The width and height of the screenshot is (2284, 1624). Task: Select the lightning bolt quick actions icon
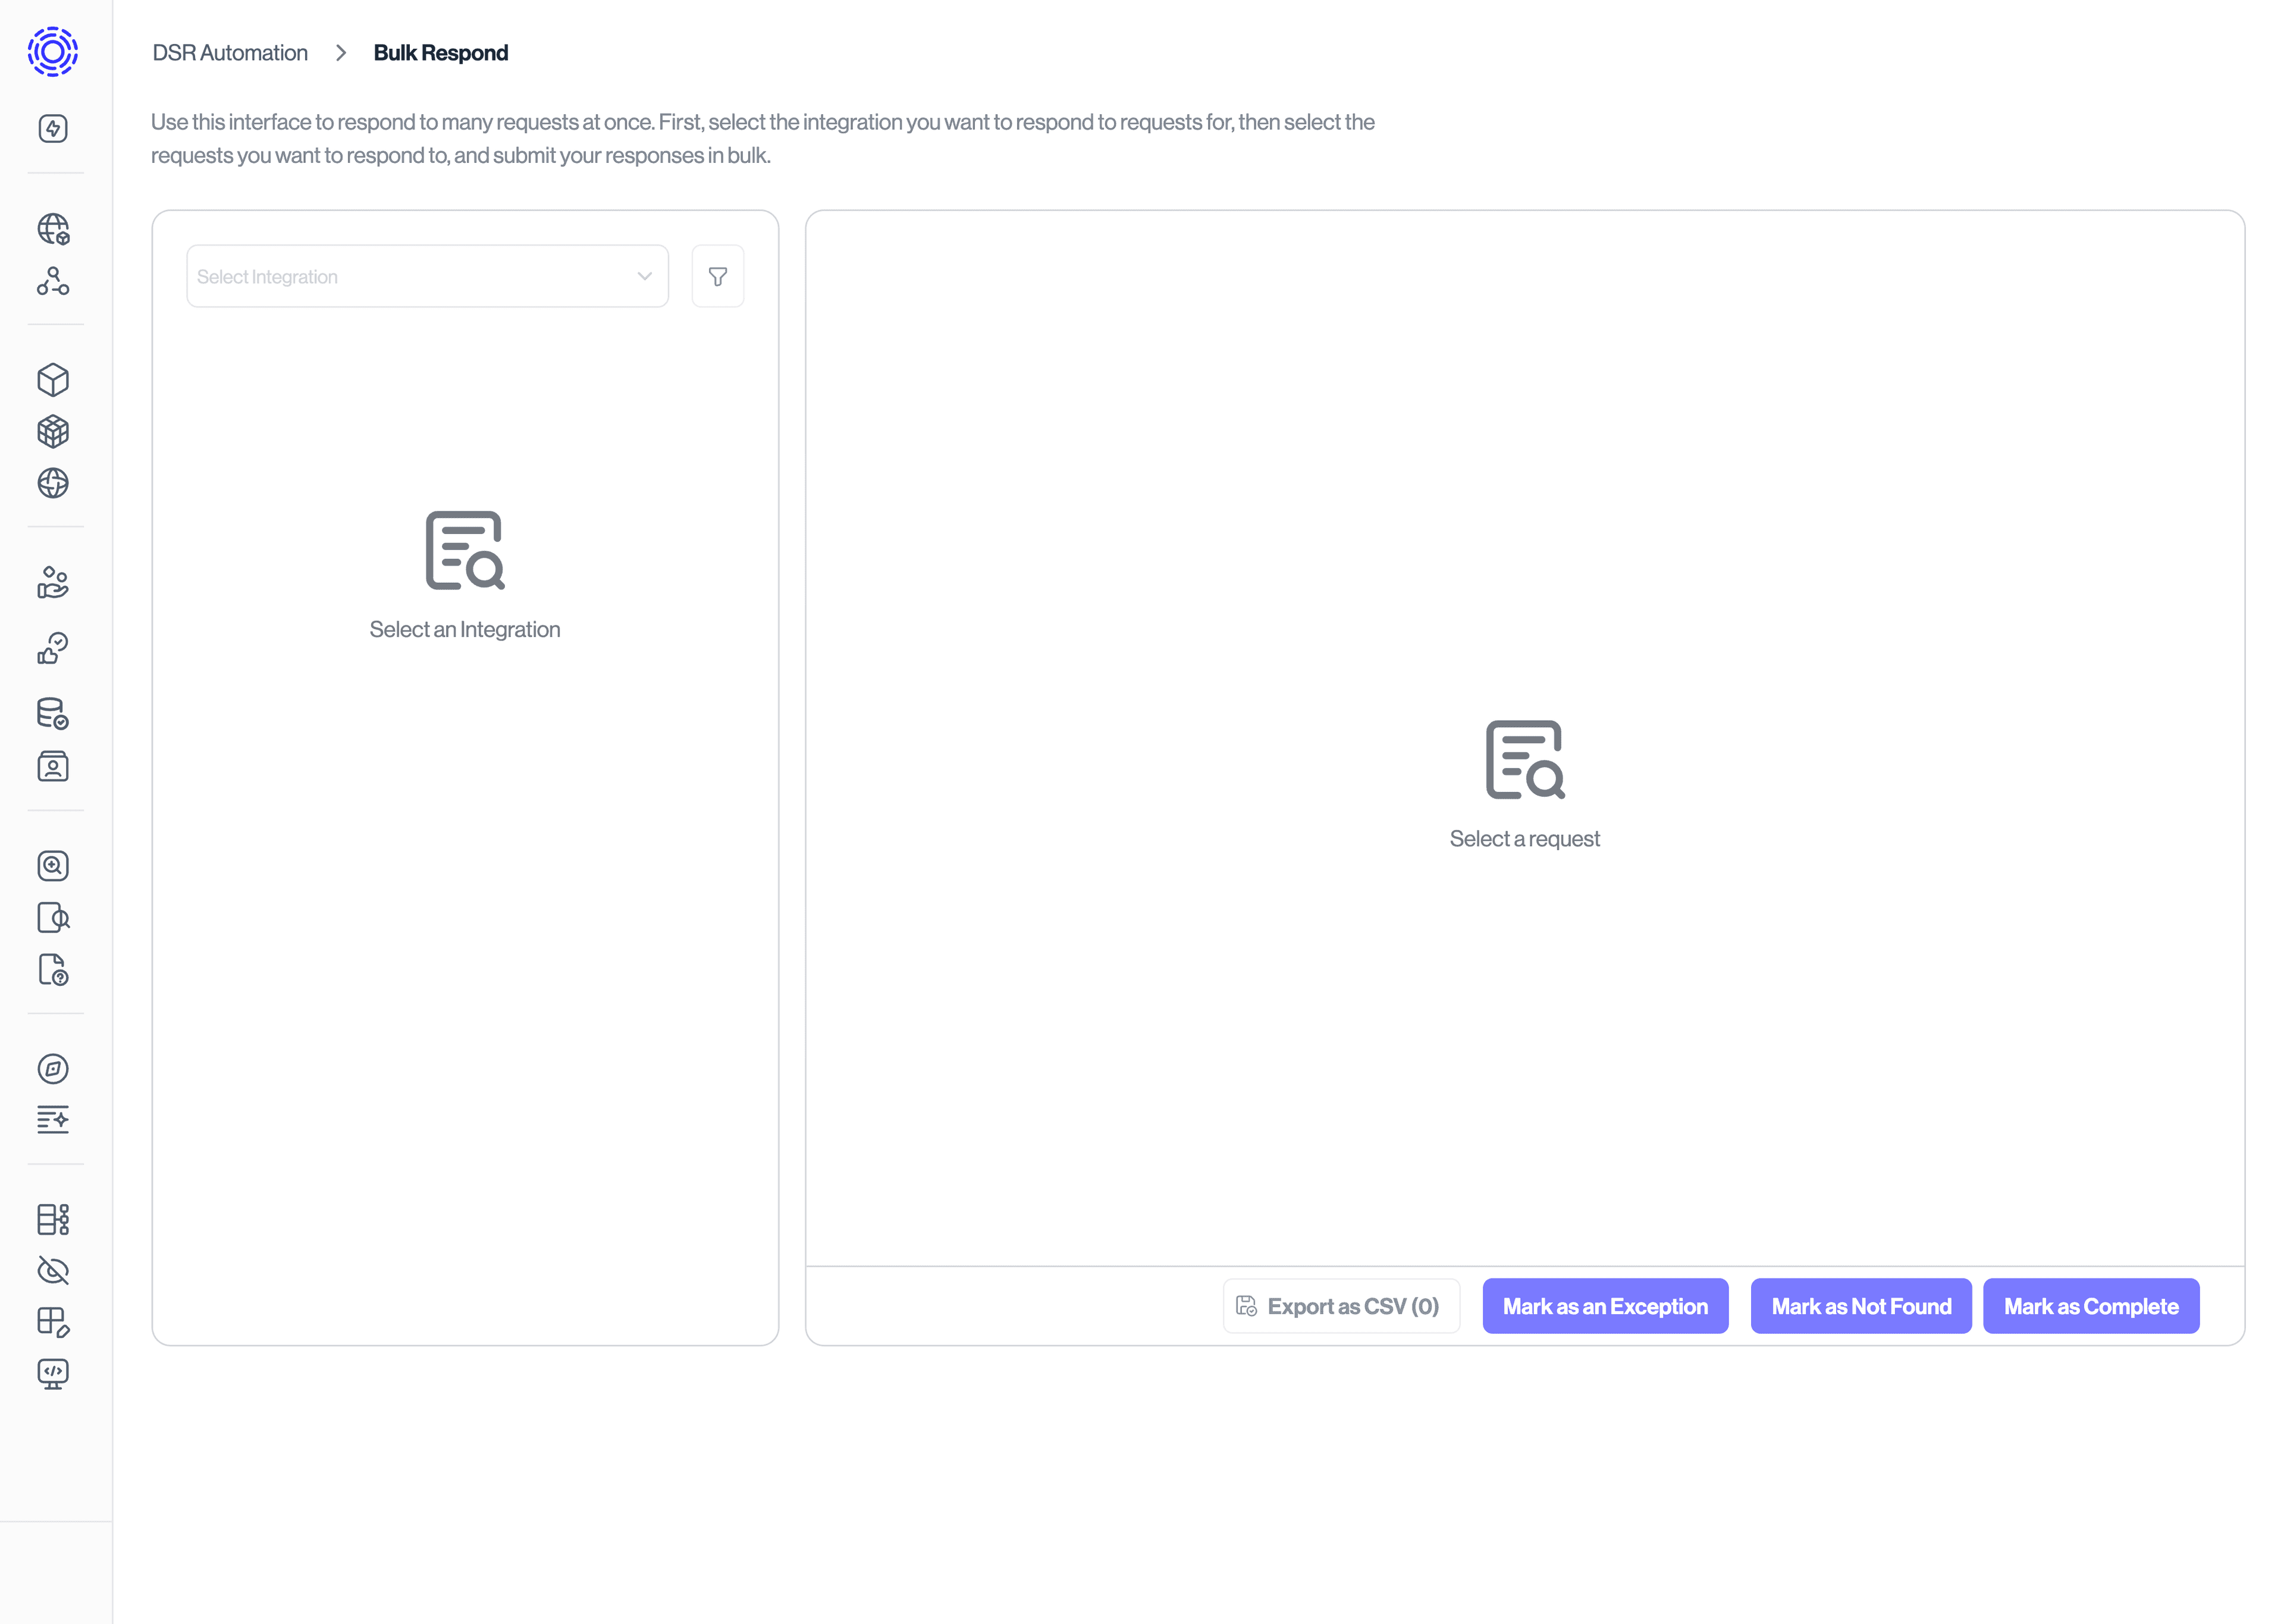[54, 128]
